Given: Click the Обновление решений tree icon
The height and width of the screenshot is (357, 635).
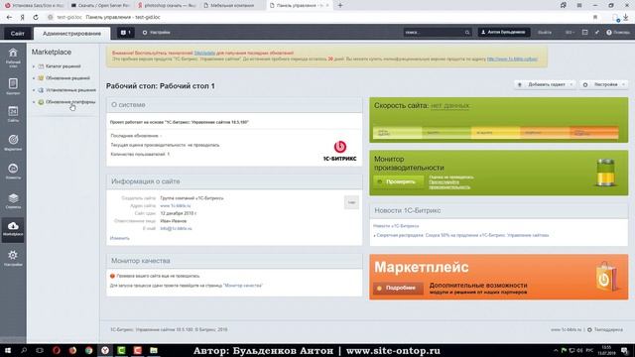Looking at the screenshot, I should pos(41,78).
